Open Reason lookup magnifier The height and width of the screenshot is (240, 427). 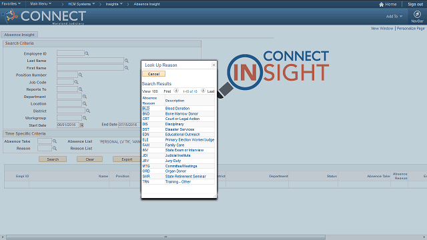point(55,148)
